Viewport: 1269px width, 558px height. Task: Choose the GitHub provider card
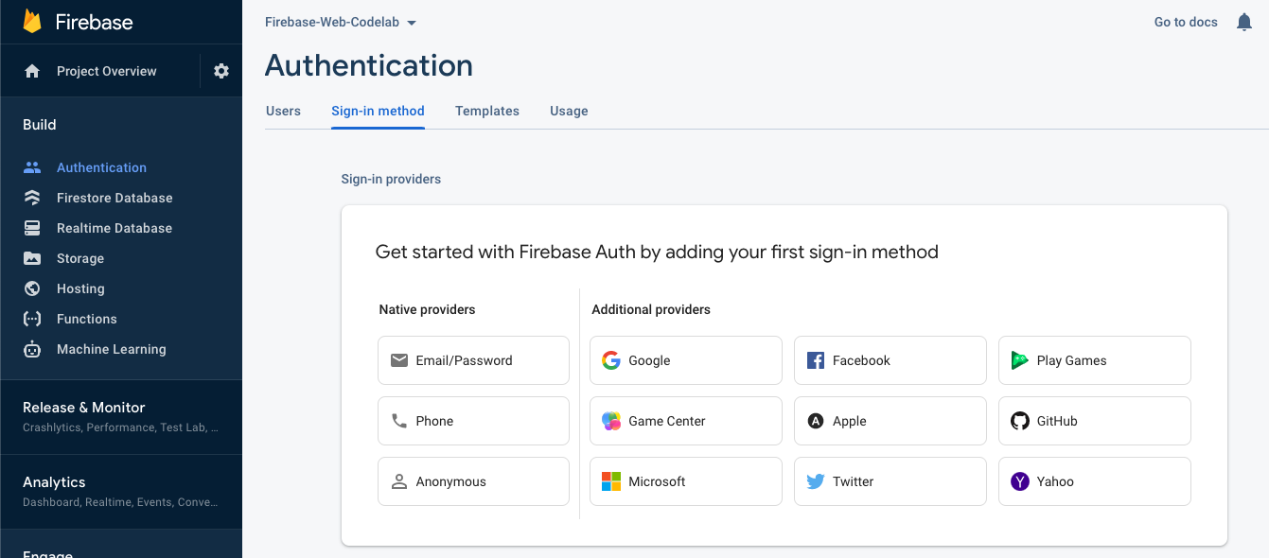1094,421
